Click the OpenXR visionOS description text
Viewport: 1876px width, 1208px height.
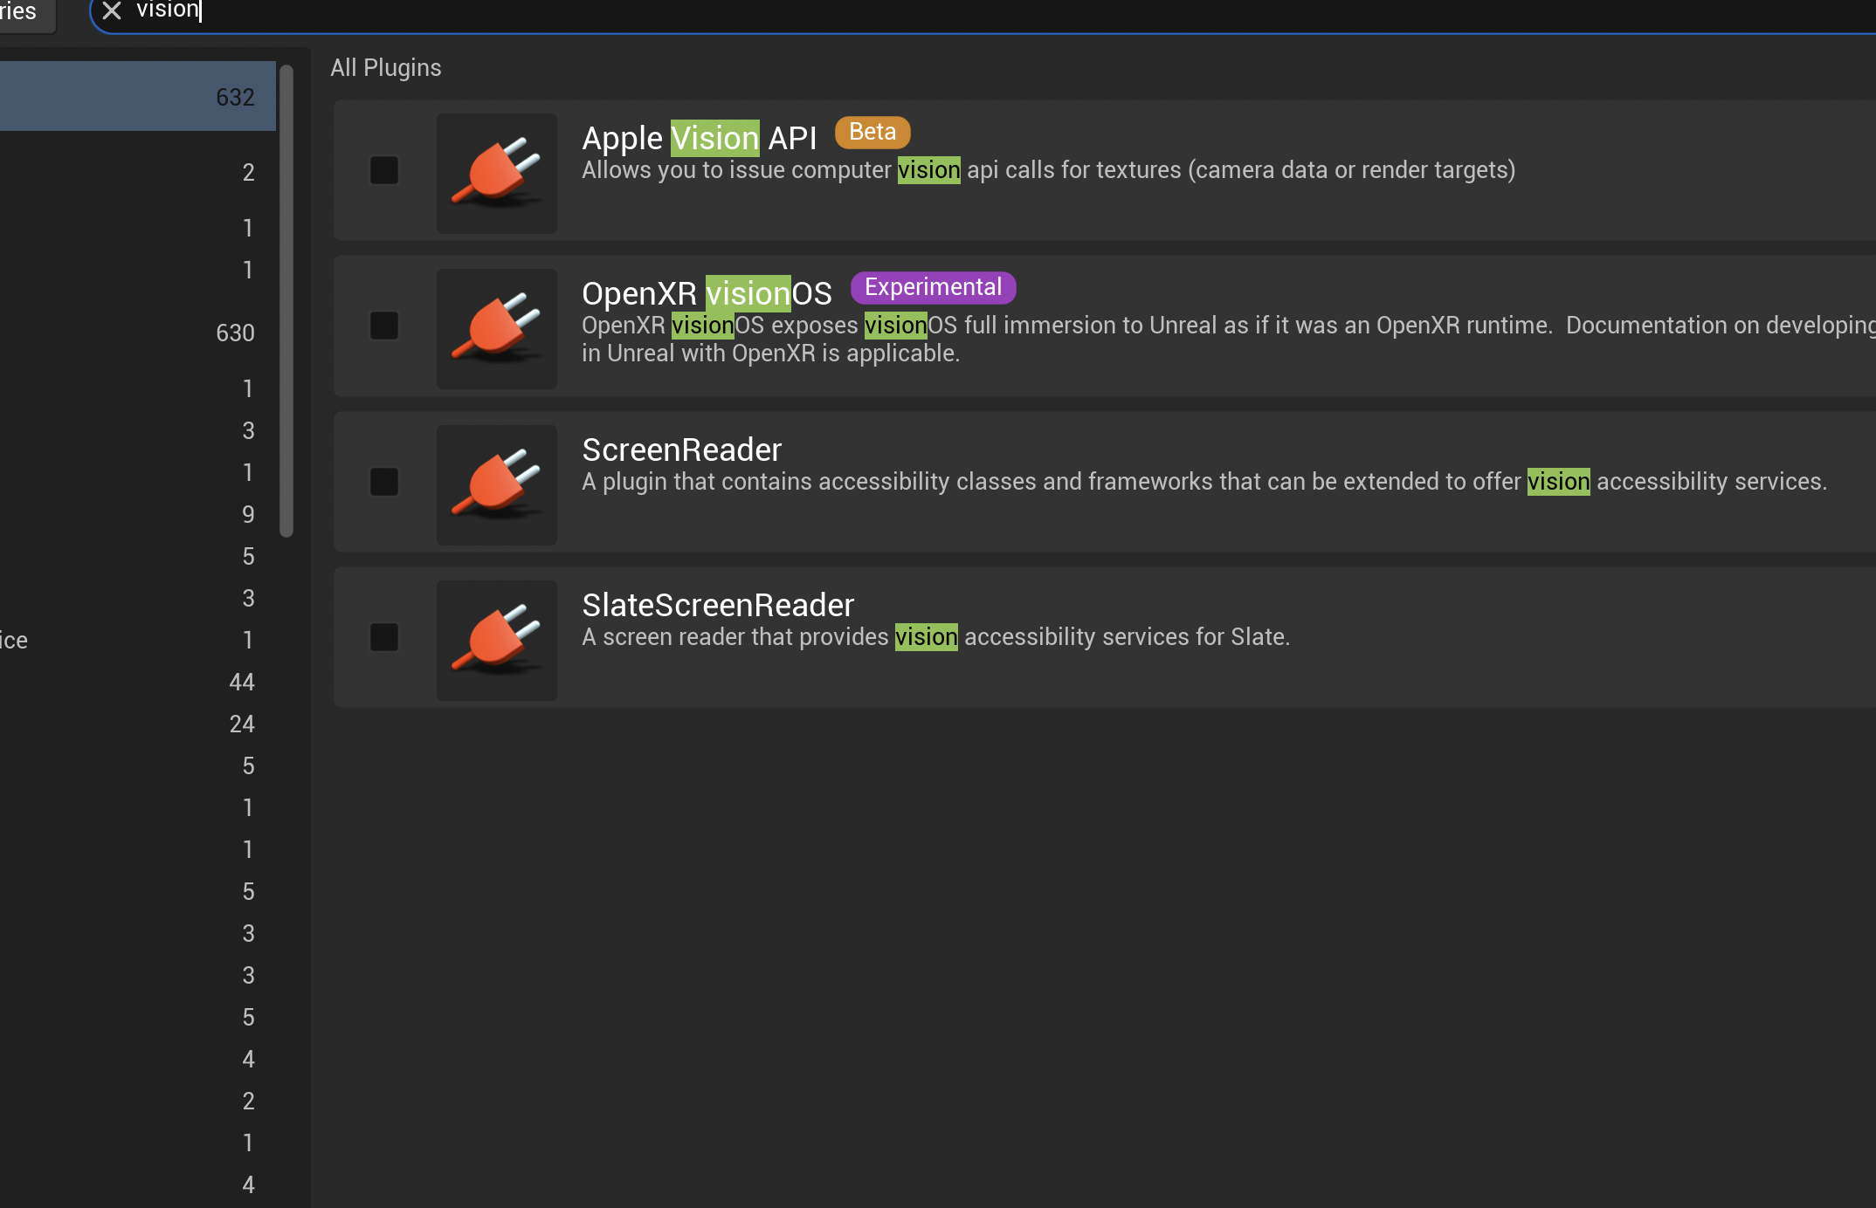[1228, 339]
